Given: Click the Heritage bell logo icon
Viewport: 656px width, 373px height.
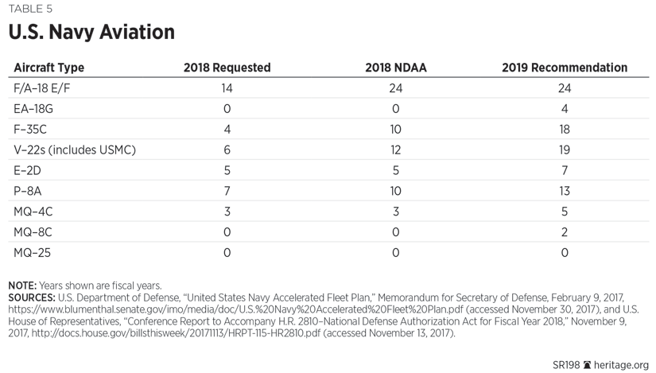Looking at the screenshot, I should (588, 365).
